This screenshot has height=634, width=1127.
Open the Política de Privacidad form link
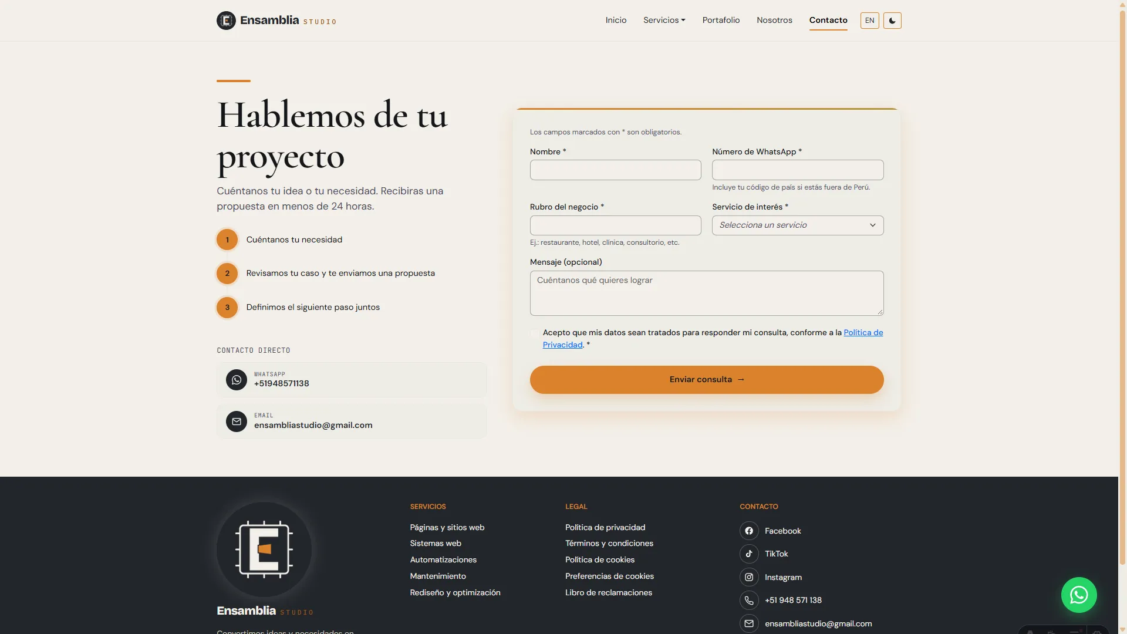click(x=863, y=332)
